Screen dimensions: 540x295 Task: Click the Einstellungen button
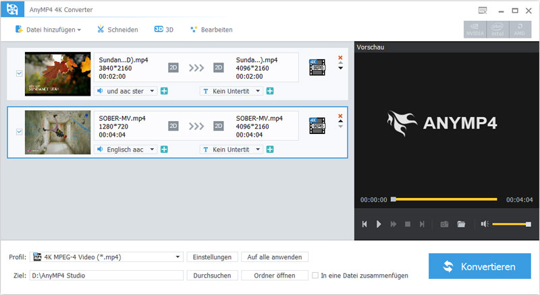coord(212,257)
